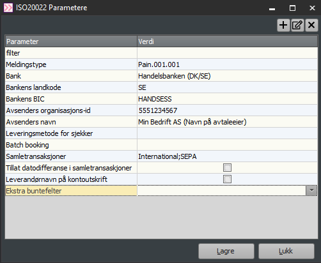The height and width of the screenshot is (263, 321).
Task: Select the Handelsbanken (DK/SE) value
Action: [x=227, y=76]
